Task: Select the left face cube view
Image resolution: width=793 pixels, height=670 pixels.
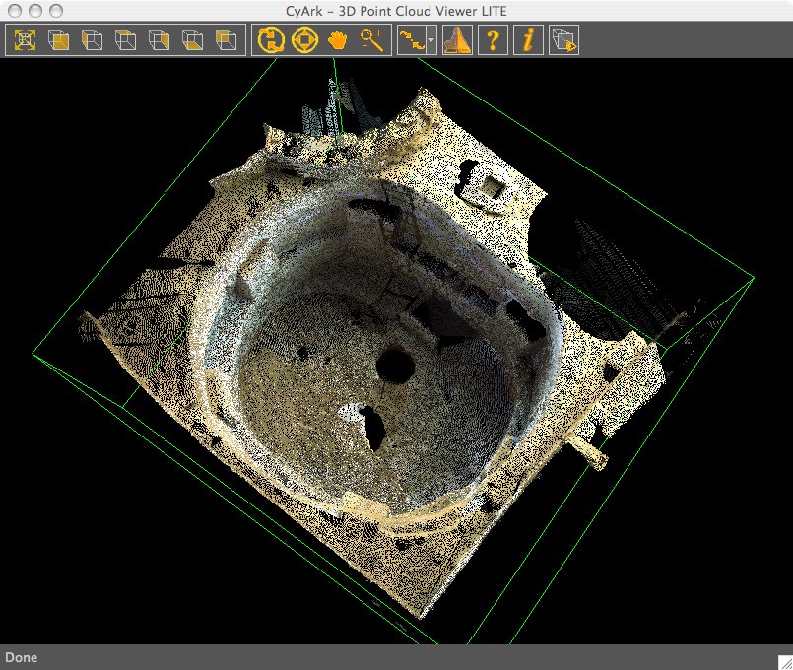Action: pos(92,40)
